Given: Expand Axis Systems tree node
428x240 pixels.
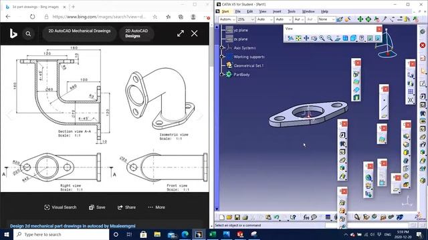Looking at the screenshot, I should point(222,48).
